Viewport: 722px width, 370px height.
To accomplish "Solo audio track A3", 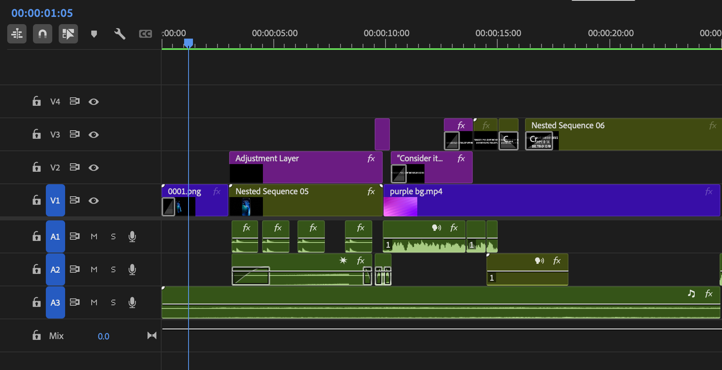I will (x=113, y=302).
